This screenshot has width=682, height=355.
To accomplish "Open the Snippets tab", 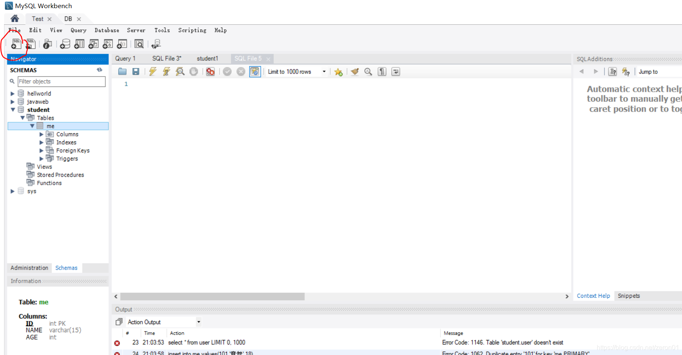I will (629, 296).
